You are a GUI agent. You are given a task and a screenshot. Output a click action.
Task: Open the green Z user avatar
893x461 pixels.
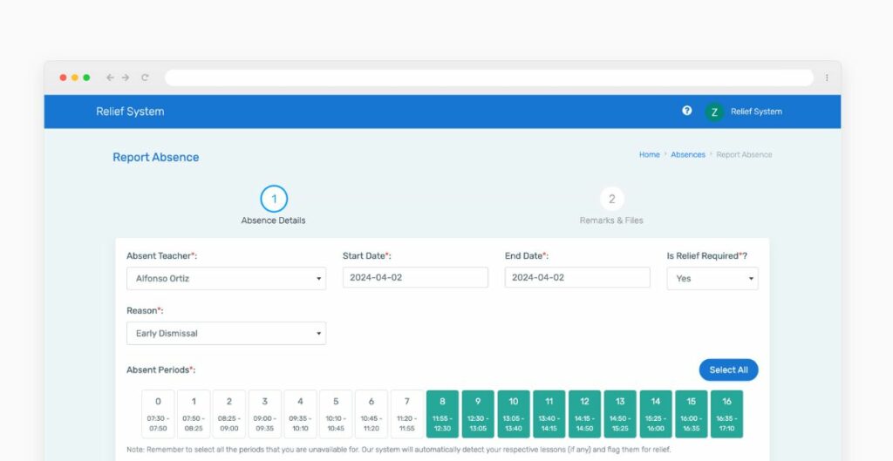click(x=714, y=112)
